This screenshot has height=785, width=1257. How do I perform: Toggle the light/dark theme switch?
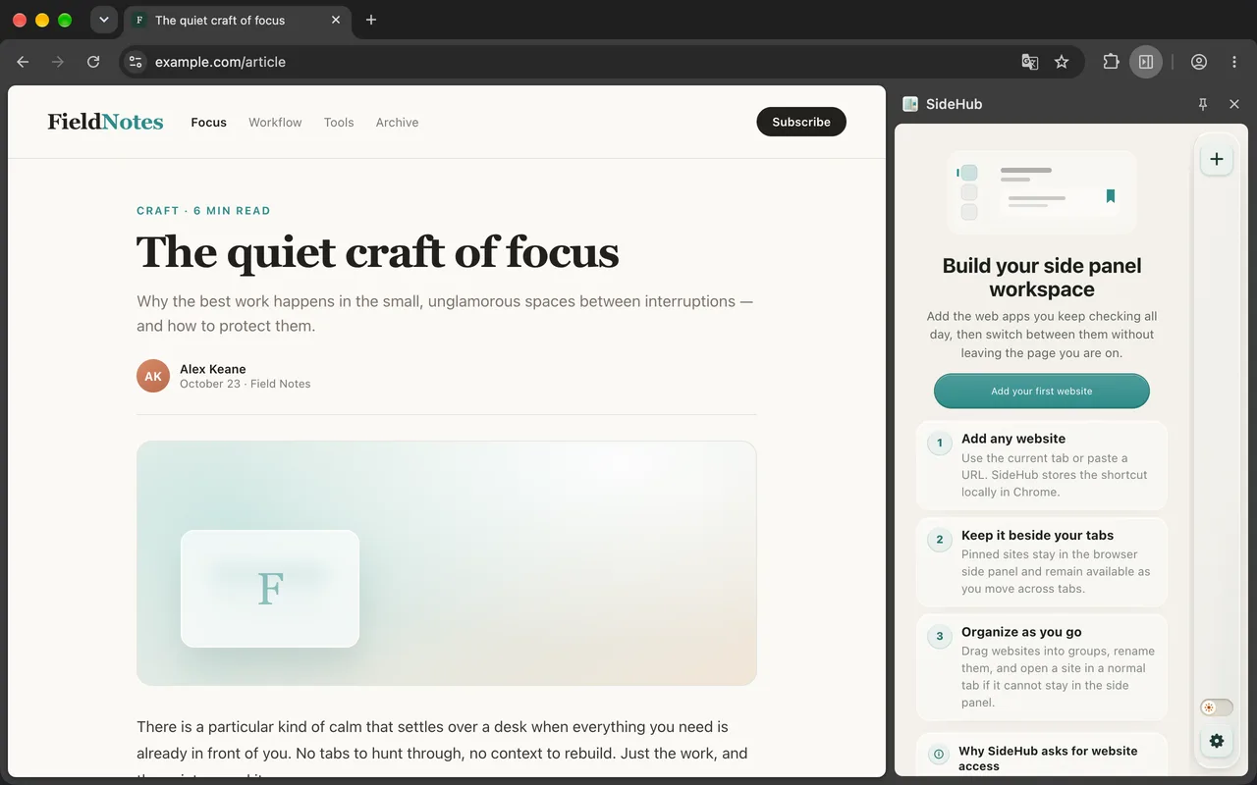point(1217,707)
